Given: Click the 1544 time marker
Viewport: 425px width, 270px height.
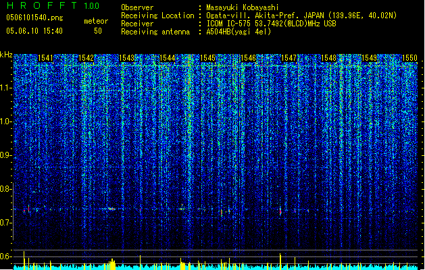Looking at the screenshot, I should pos(168,58).
